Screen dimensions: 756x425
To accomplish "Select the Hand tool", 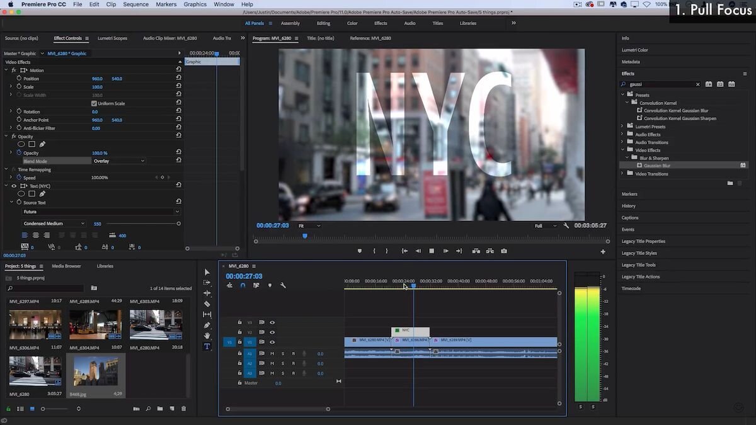I will coord(207,336).
